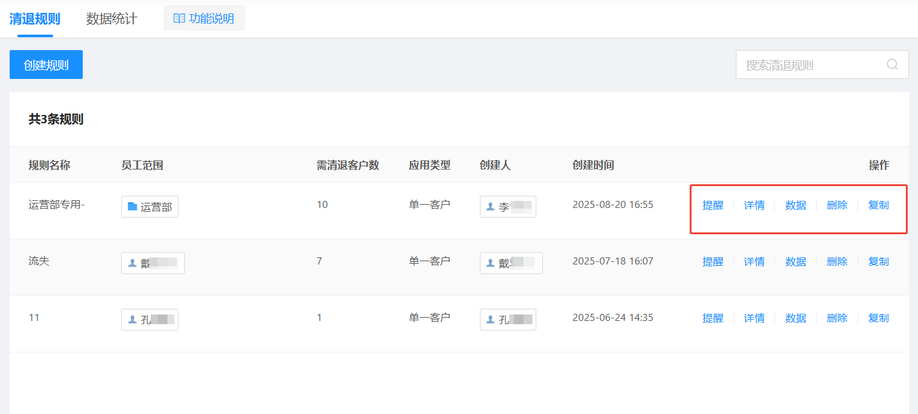Screen dimensions: 918x414
Task: Select the 清退规则 tab
Action: click(x=35, y=19)
